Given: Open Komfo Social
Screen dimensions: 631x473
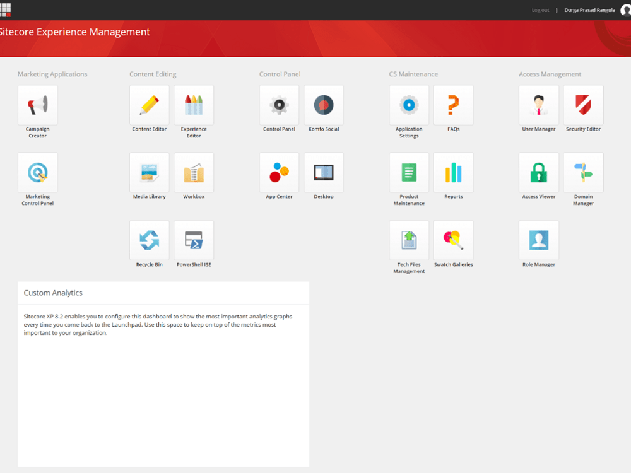Looking at the screenshot, I should 324,105.
